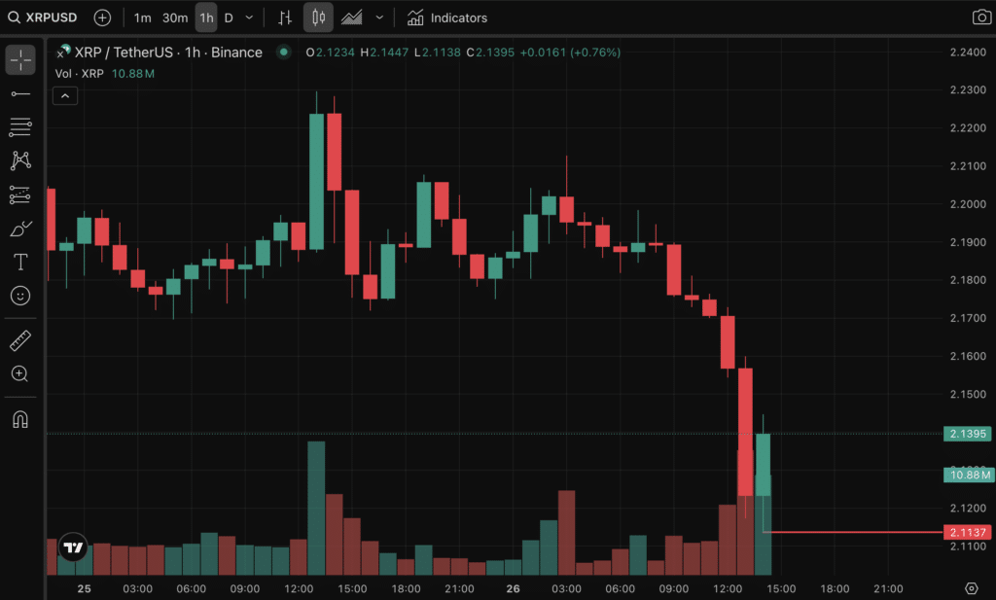This screenshot has height=600, width=996.
Task: Open the XRPUSD symbol search
Action: point(43,18)
